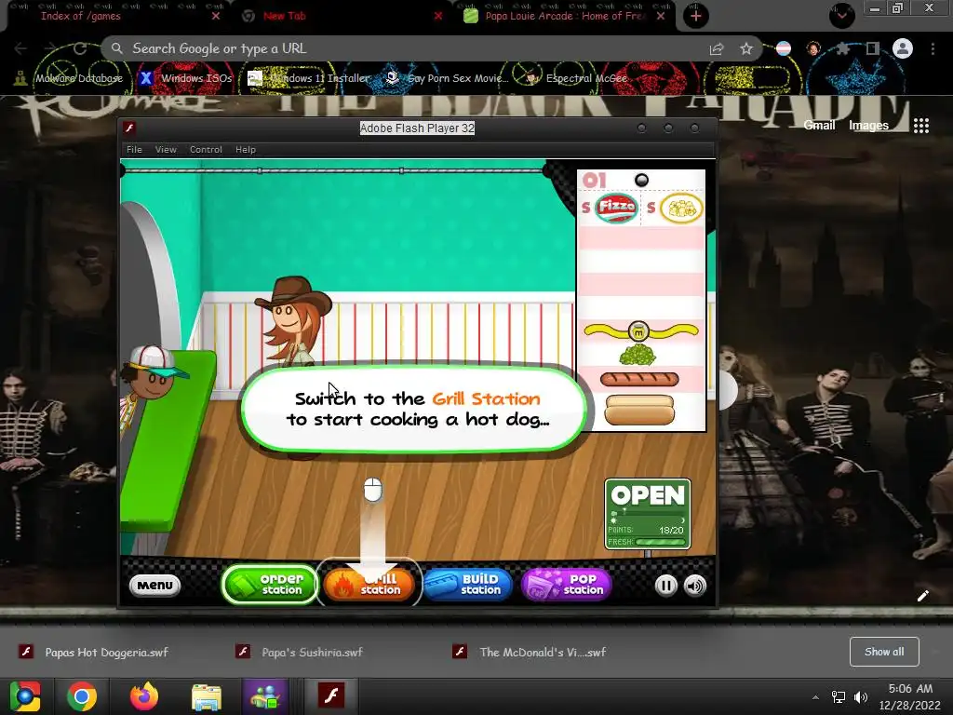Click the mustard topping on order ticket
Viewport: 953px width, 715px height.
pos(640,331)
